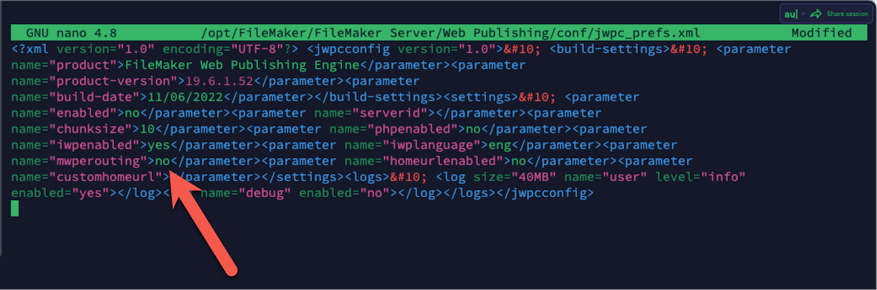
Task: Click the 'GNU nano 4.8' title text
Action: (72, 34)
